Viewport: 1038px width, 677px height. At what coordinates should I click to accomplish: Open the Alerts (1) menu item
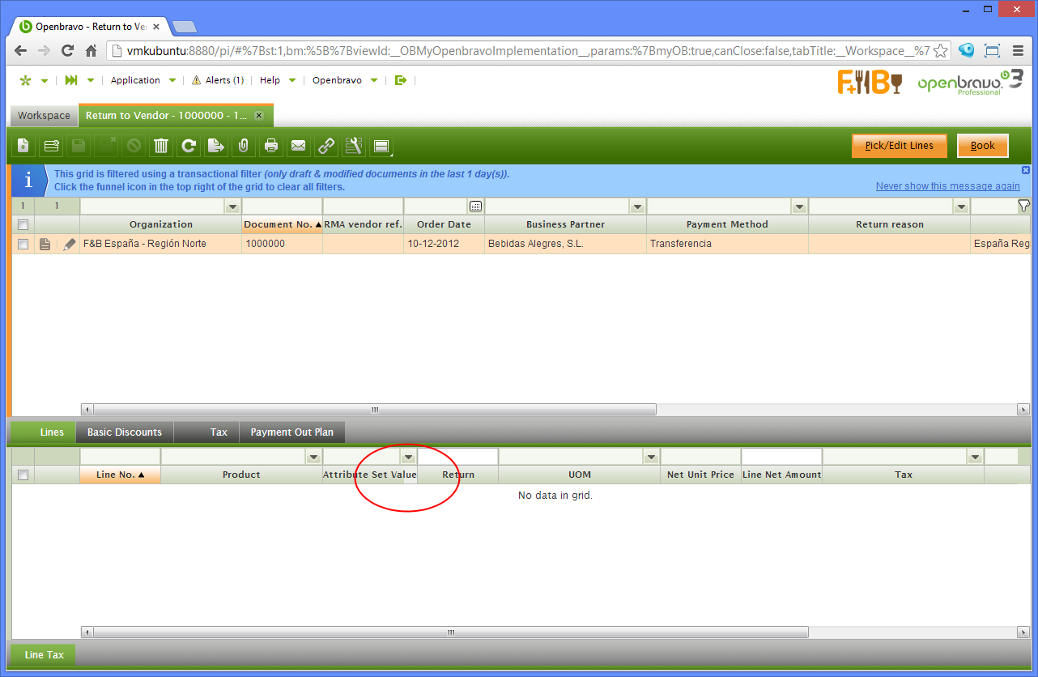218,80
